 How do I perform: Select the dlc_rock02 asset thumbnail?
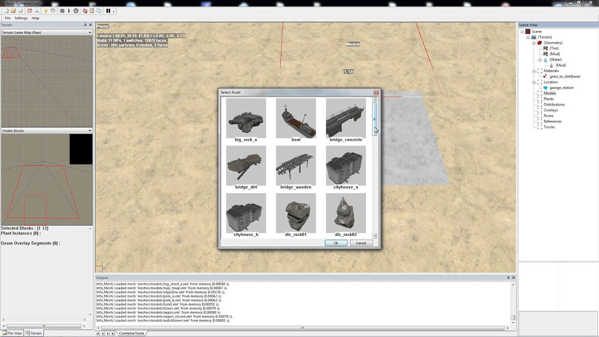click(346, 213)
